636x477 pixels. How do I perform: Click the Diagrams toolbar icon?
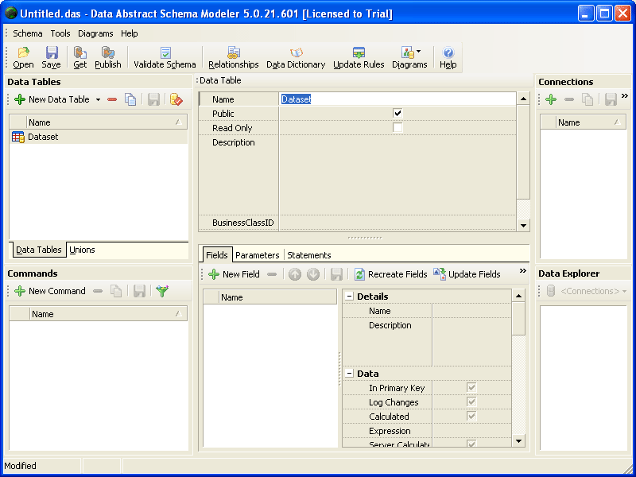408,52
